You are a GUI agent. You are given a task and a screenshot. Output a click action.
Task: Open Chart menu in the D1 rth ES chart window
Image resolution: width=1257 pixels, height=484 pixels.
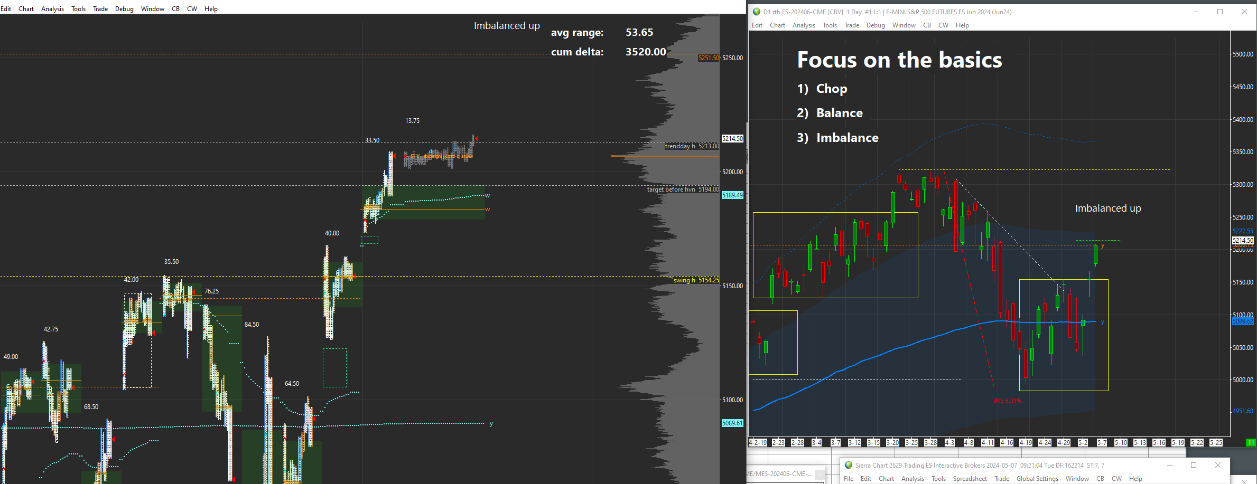coord(777,25)
